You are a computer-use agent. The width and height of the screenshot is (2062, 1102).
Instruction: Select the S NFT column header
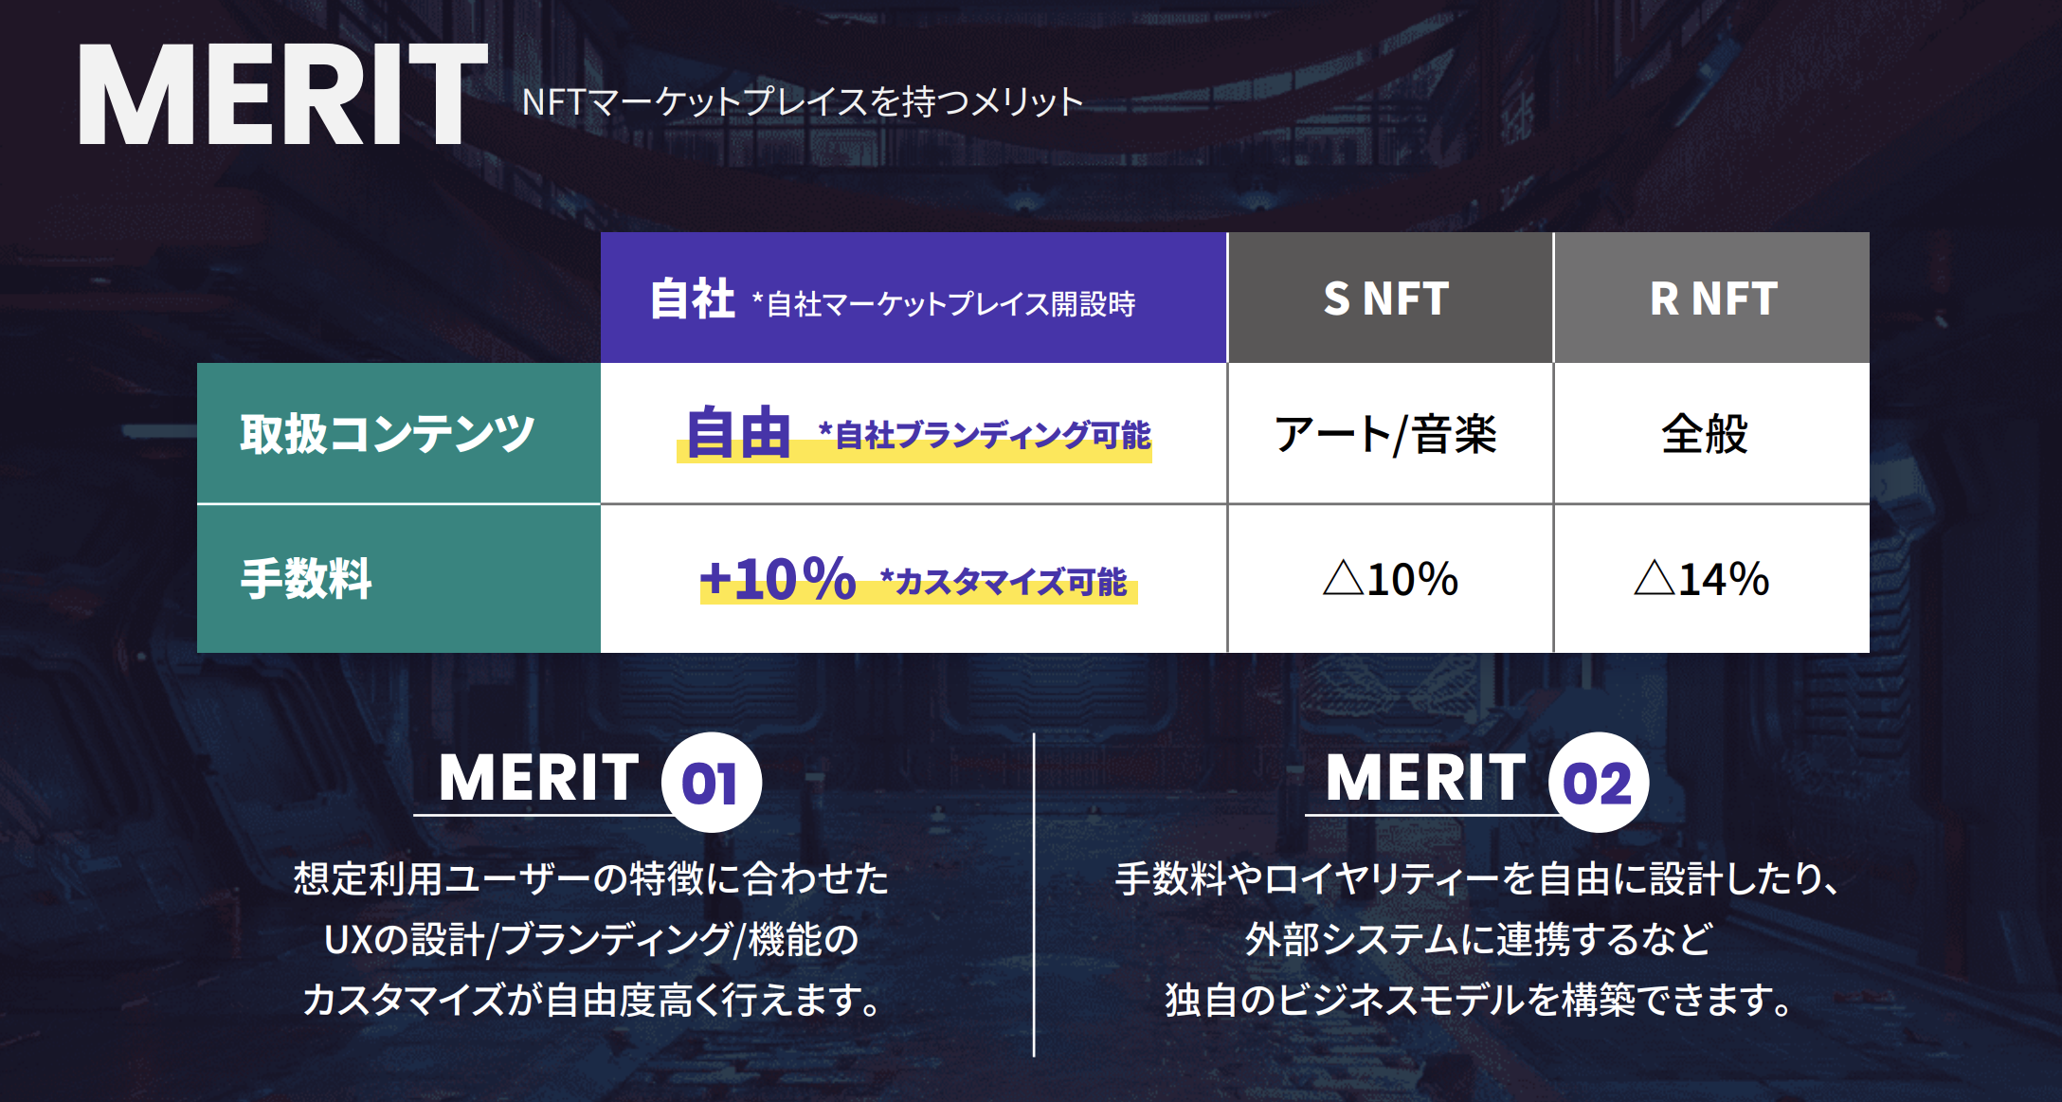[x=1387, y=298]
